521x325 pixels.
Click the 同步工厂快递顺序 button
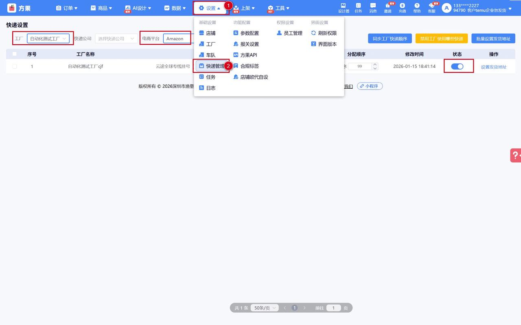[x=390, y=39]
